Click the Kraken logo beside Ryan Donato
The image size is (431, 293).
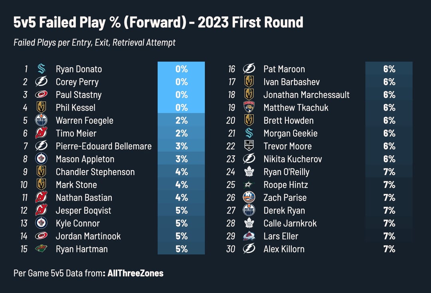41,69
